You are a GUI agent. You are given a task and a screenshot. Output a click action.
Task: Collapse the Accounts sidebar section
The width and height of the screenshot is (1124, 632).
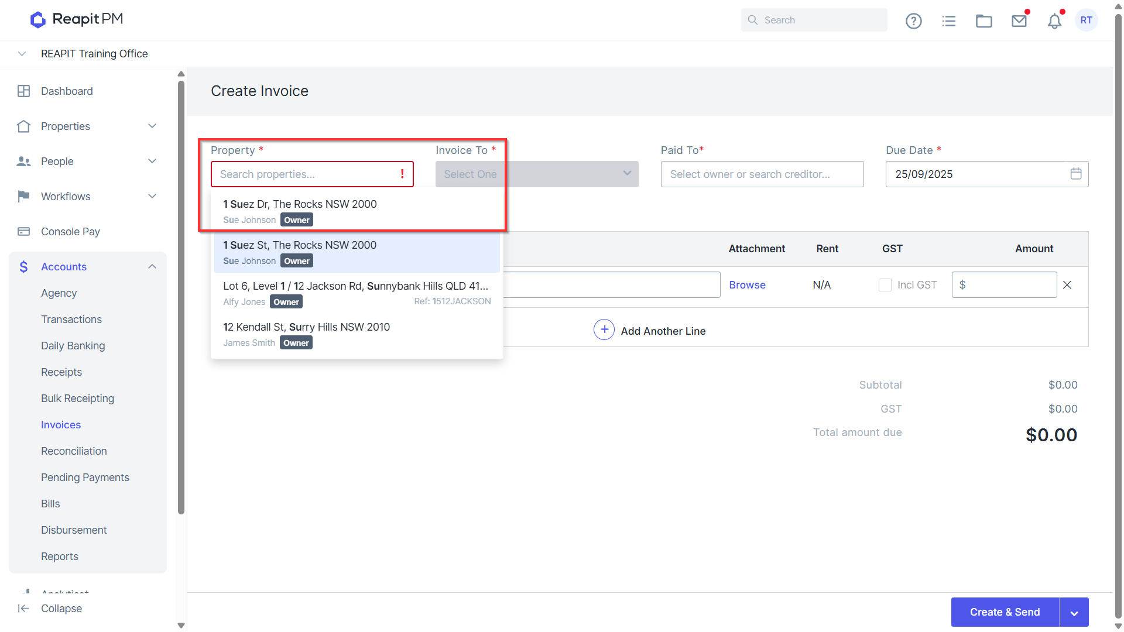(152, 267)
